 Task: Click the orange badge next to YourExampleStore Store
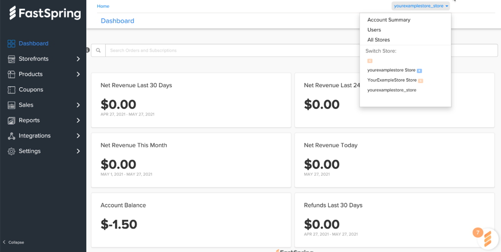pyautogui.click(x=420, y=81)
